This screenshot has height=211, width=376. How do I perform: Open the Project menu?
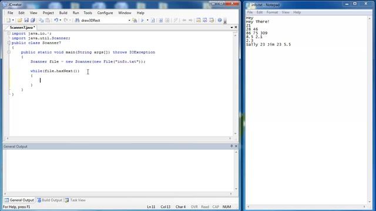(x=48, y=13)
